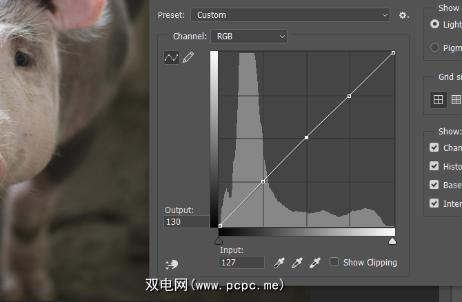The image size is (462, 302).
Task: Open the Channel dropdown showing RGB
Action: coord(249,37)
